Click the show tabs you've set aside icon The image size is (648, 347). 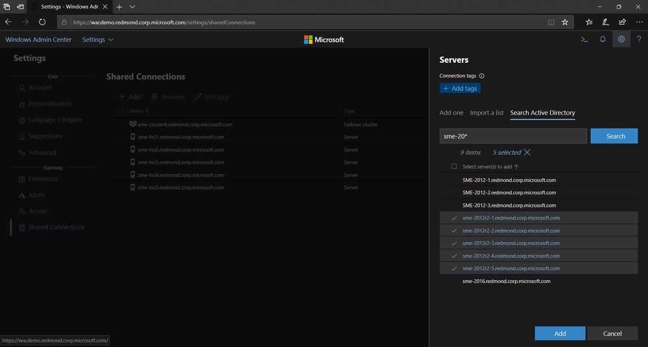6,7
